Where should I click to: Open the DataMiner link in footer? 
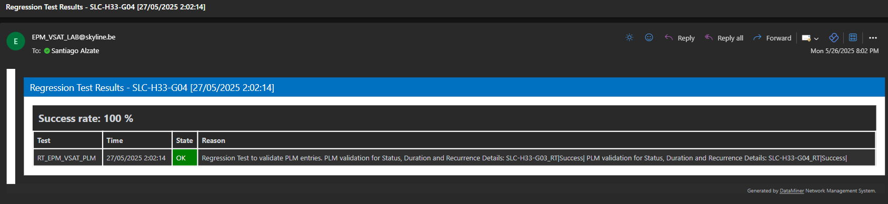click(x=792, y=191)
